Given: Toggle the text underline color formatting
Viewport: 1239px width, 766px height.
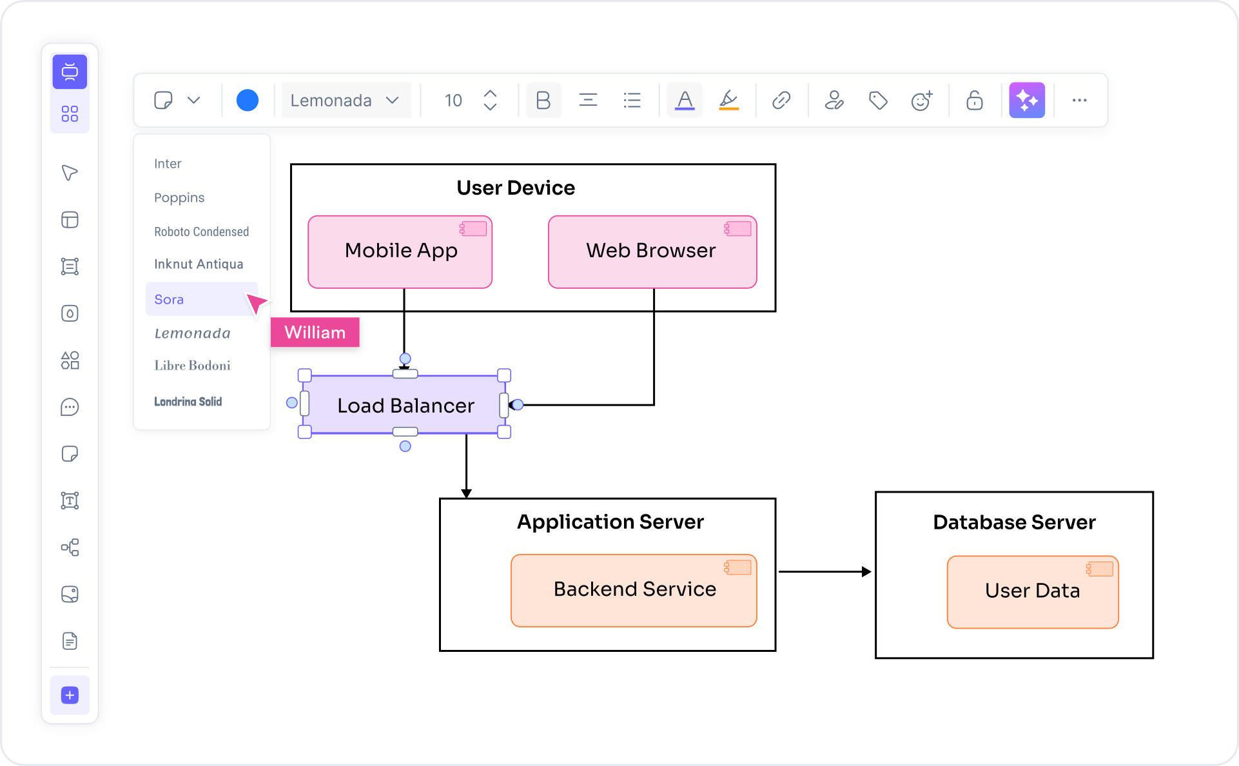Looking at the screenshot, I should pyautogui.click(x=685, y=100).
